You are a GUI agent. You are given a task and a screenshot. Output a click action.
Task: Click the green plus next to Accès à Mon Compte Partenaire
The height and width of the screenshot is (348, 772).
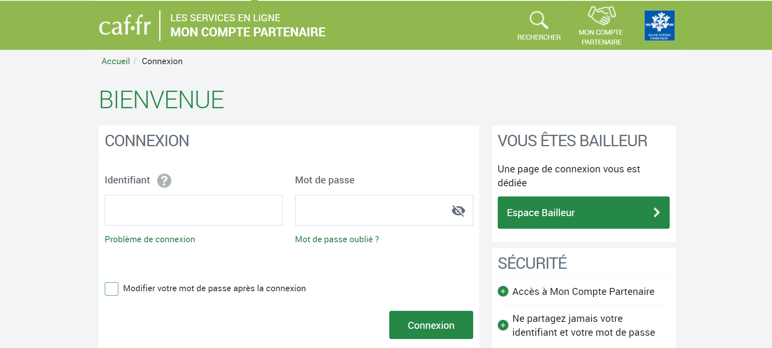point(503,291)
